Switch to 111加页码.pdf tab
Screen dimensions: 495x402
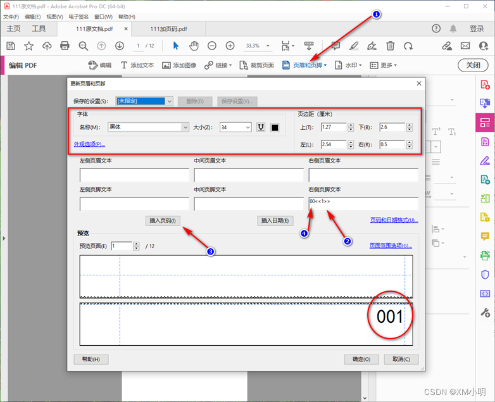click(x=168, y=29)
